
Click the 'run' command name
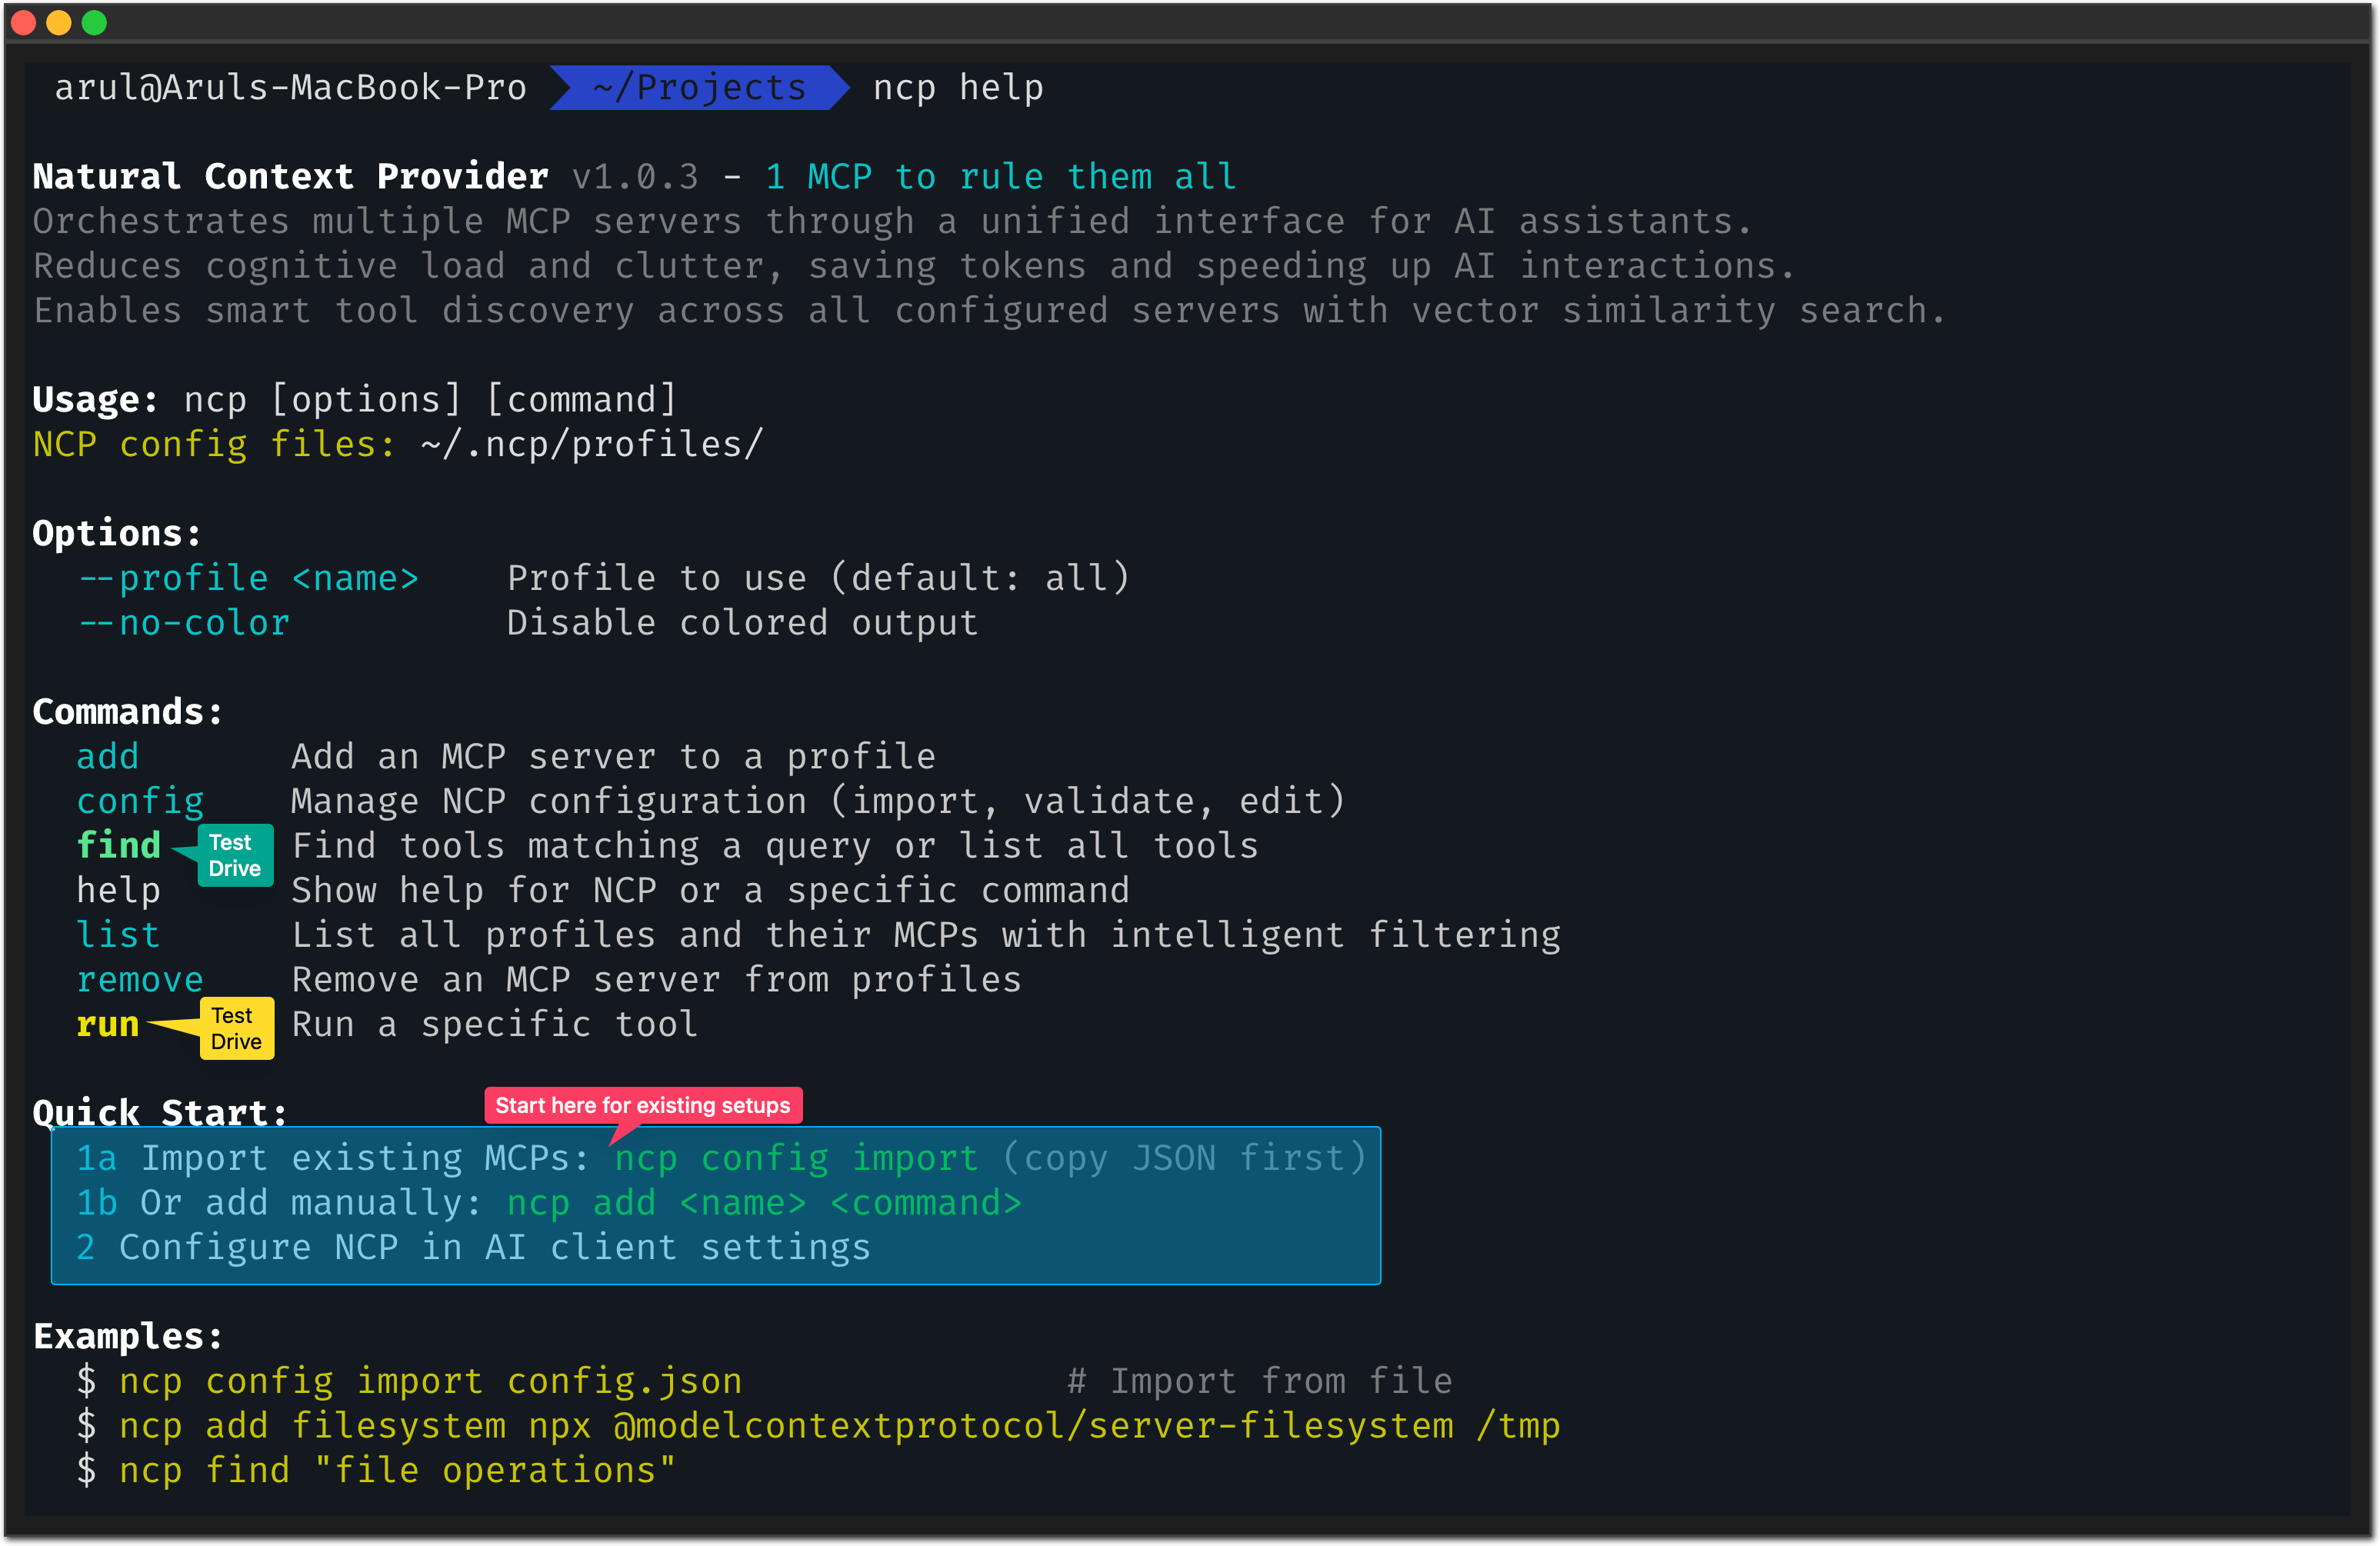108,1024
